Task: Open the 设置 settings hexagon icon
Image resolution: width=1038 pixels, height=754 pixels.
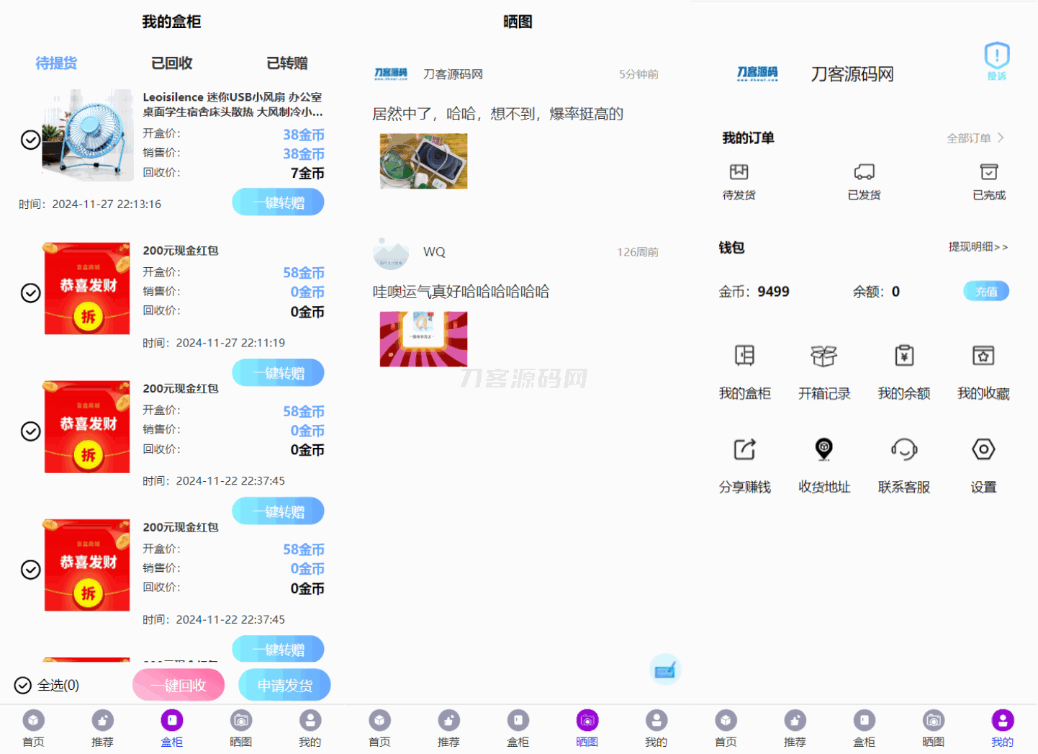Action: (x=983, y=450)
